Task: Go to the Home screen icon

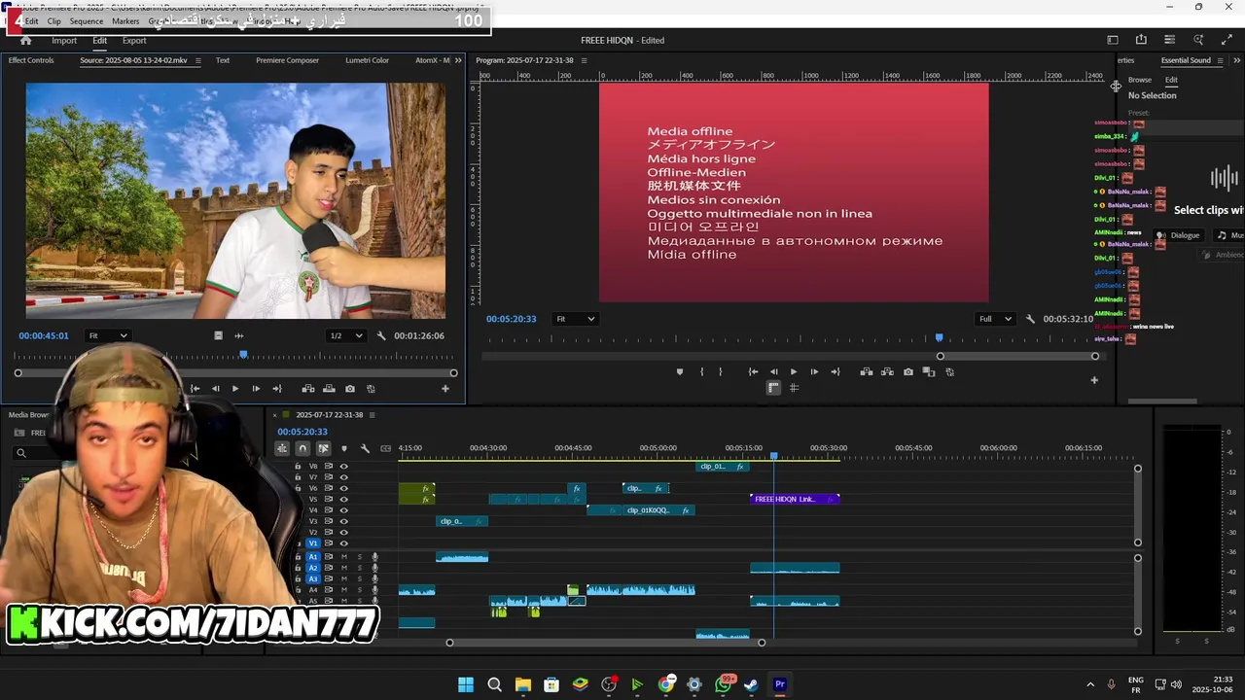Action: pyautogui.click(x=25, y=40)
